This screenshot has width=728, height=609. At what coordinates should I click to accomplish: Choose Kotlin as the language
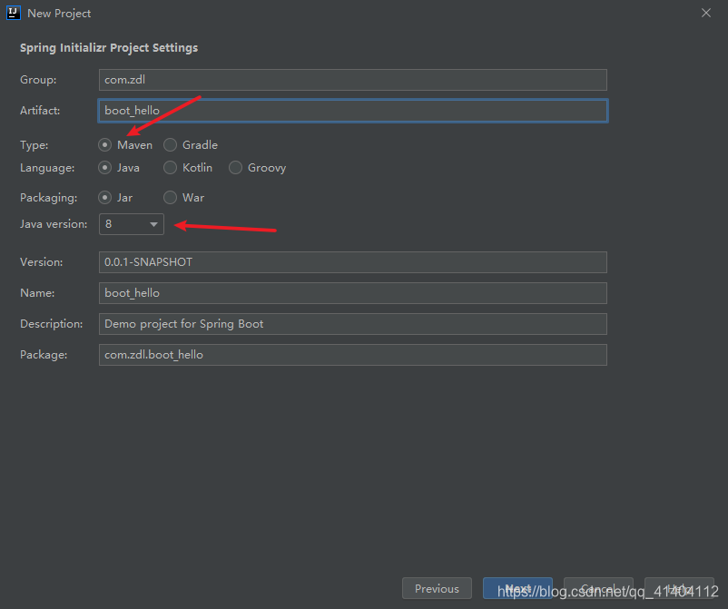188,168
